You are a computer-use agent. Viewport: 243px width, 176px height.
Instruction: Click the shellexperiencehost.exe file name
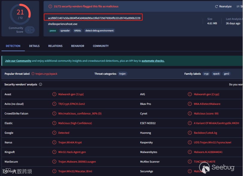63,24
